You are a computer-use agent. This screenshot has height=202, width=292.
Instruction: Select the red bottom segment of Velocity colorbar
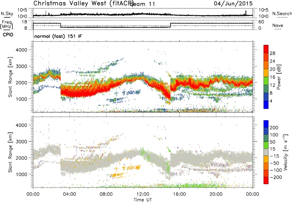266,180
